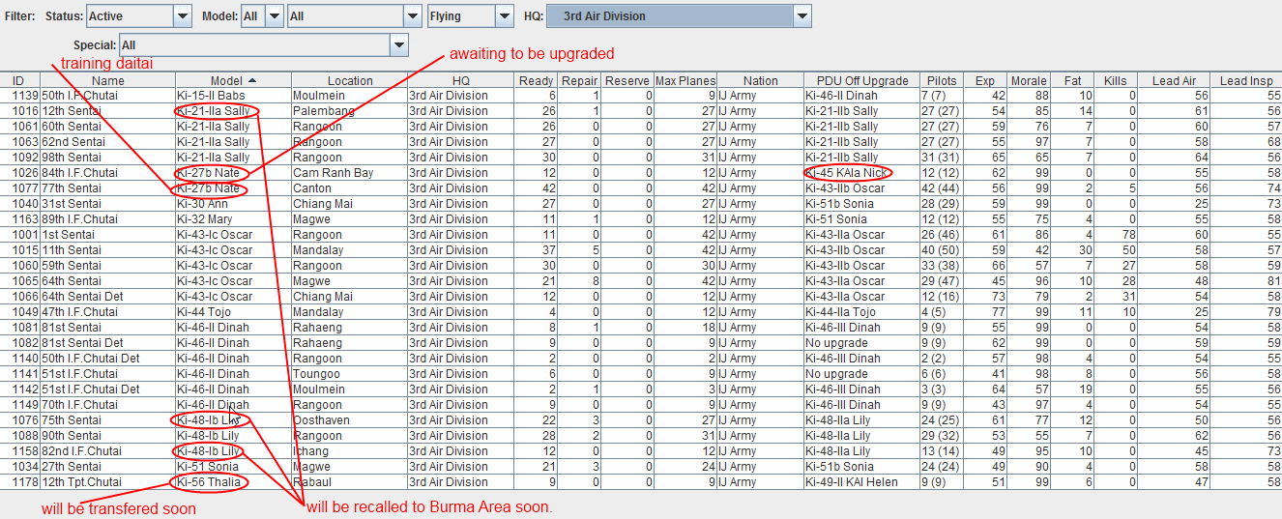Click the Ki-49-II KAI Helen upgrade cell
This screenshot has height=519, width=1282.
coord(861,482)
